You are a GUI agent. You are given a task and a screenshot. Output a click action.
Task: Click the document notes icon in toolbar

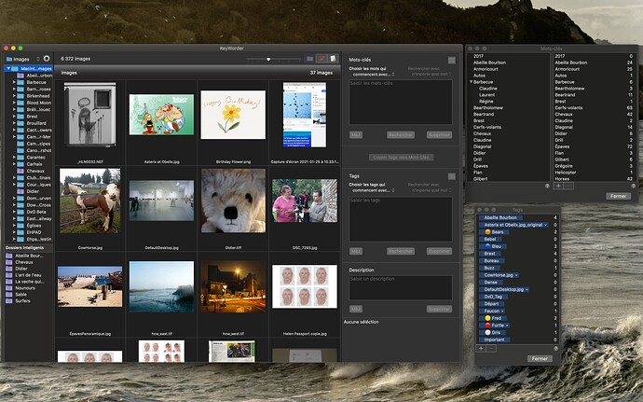pos(333,59)
